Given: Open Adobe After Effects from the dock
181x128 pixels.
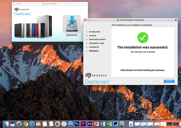Looking at the screenshot, I should click(x=90, y=124).
